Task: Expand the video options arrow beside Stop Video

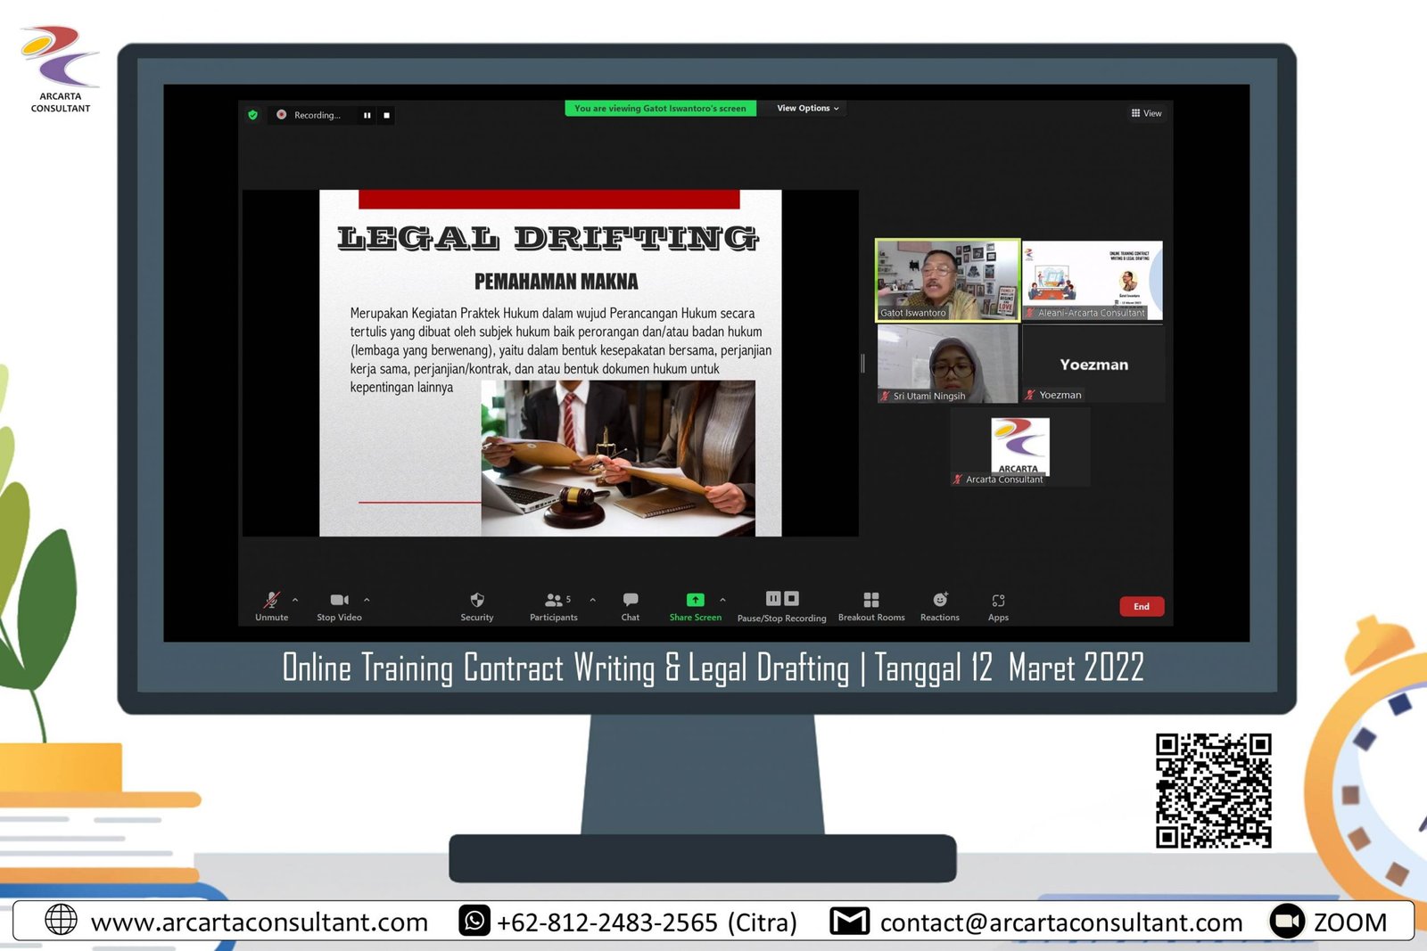Action: coord(367,600)
